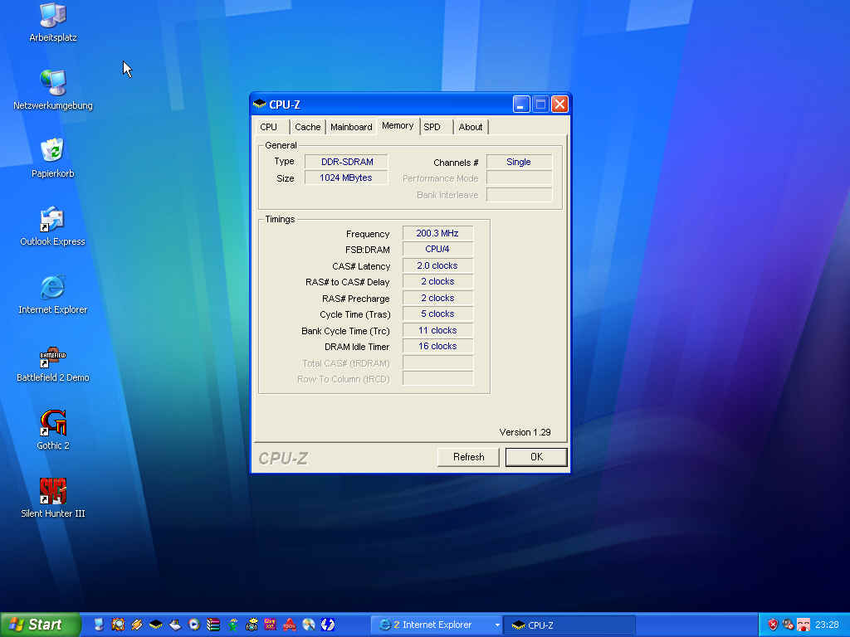
Task: Click the disc with wand quick launch icon
Action: point(309,625)
